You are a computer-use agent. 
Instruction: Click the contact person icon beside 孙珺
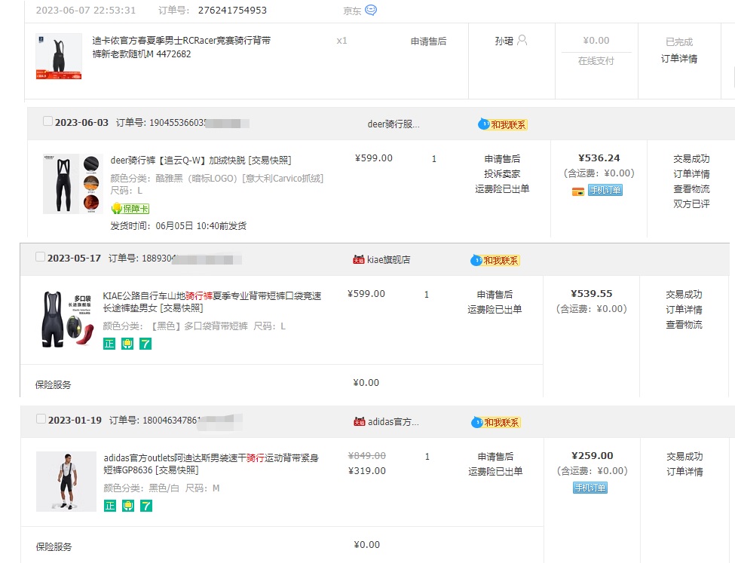522,41
